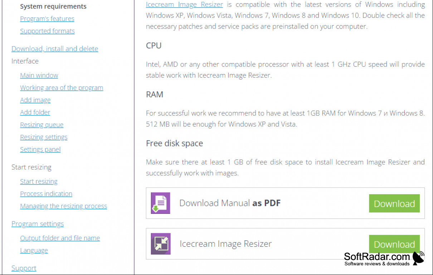Open the Settings panel topic
This screenshot has height=275, width=433.
40,149
